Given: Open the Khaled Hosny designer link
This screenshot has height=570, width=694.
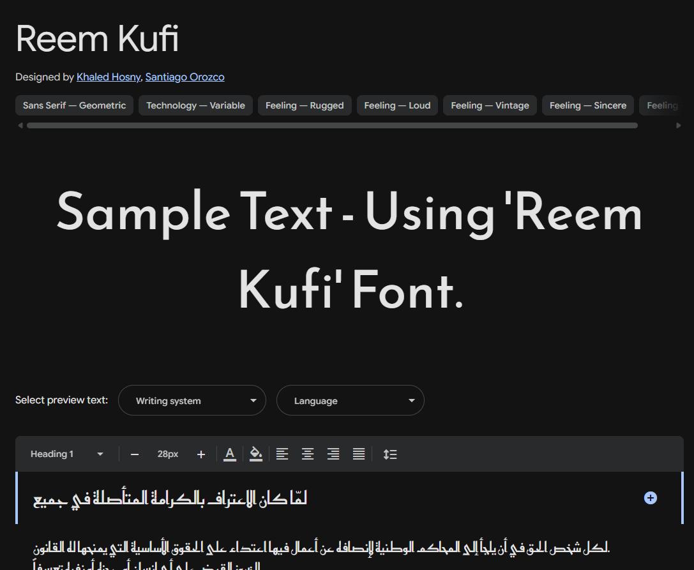Looking at the screenshot, I should pos(109,77).
